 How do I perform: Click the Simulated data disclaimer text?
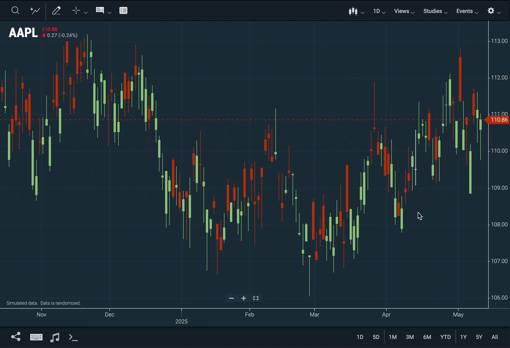click(x=44, y=303)
